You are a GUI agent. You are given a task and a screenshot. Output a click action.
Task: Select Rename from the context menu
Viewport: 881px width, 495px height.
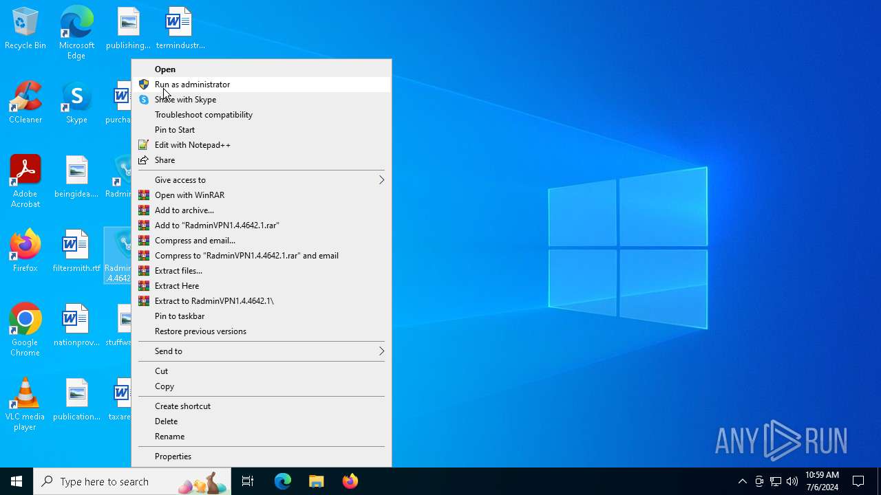[262, 437]
